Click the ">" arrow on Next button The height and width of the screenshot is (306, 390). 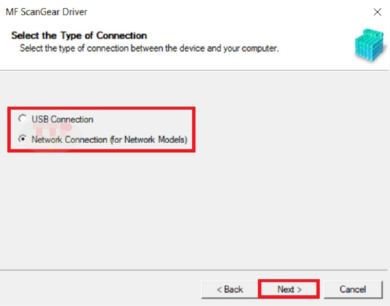[x=299, y=289]
